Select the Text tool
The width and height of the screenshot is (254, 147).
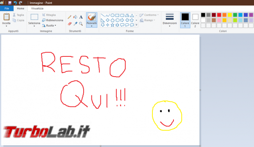[81, 17]
